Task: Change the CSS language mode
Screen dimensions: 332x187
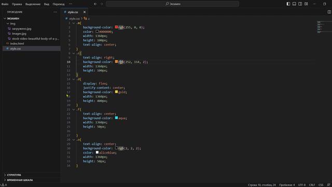Action: tap(321, 185)
